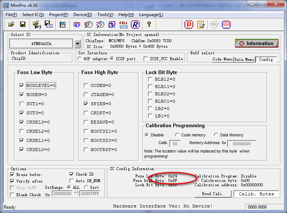Enable the JTAGEN=0 fuse checkbox
The image size is (287, 213).
pos(86,95)
